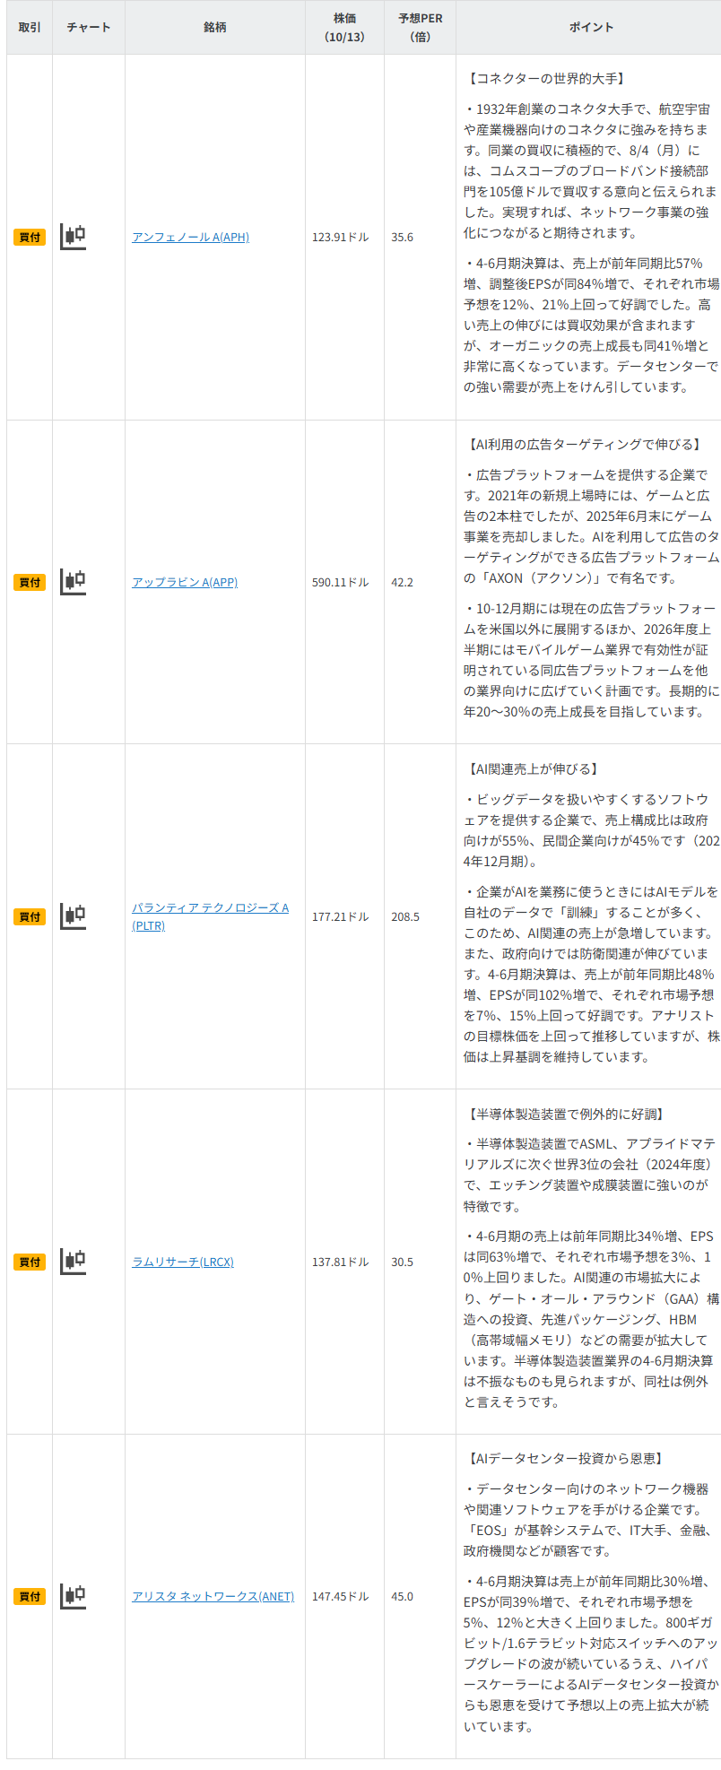Open the chart icon for Palantir (PLTR)
The width and height of the screenshot is (721, 1770).
tap(73, 916)
